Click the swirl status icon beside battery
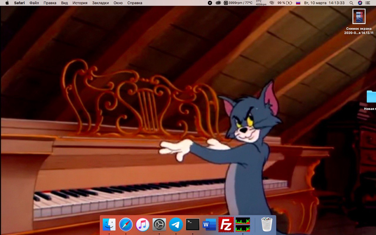 (x=272, y=3)
